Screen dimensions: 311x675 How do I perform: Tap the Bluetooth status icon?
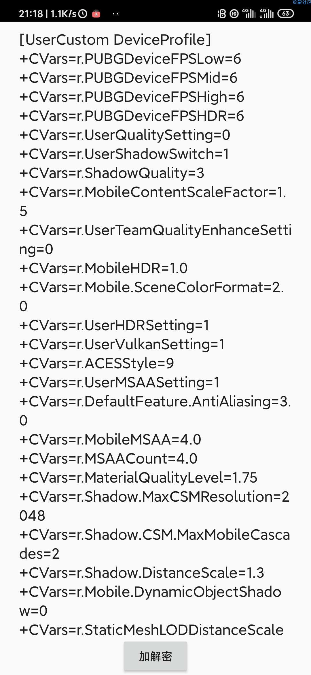coord(221,14)
